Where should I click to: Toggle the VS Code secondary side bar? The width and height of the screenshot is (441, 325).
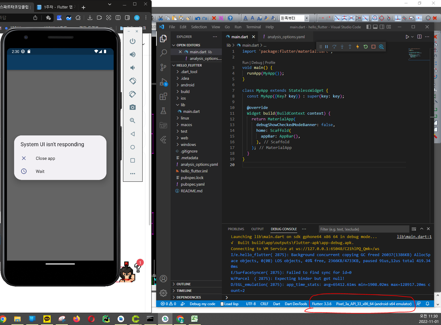pyautogui.click(x=382, y=27)
